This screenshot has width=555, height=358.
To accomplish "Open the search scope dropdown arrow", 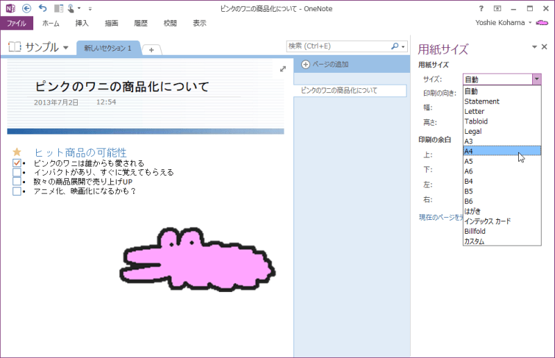I will tap(403, 46).
